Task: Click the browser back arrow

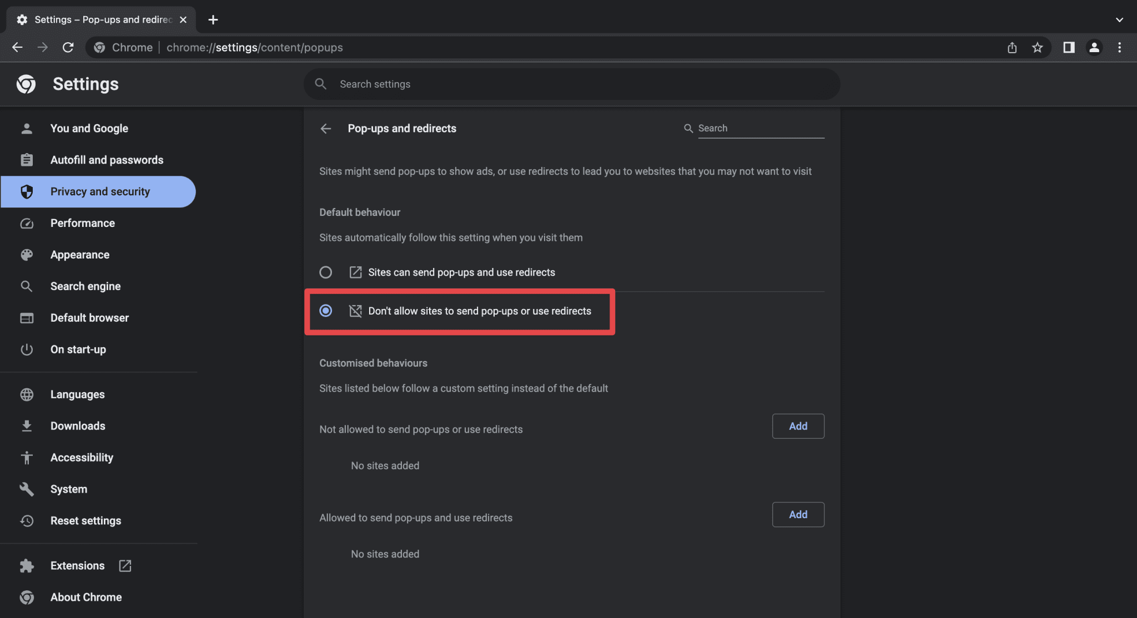Action: [x=18, y=48]
